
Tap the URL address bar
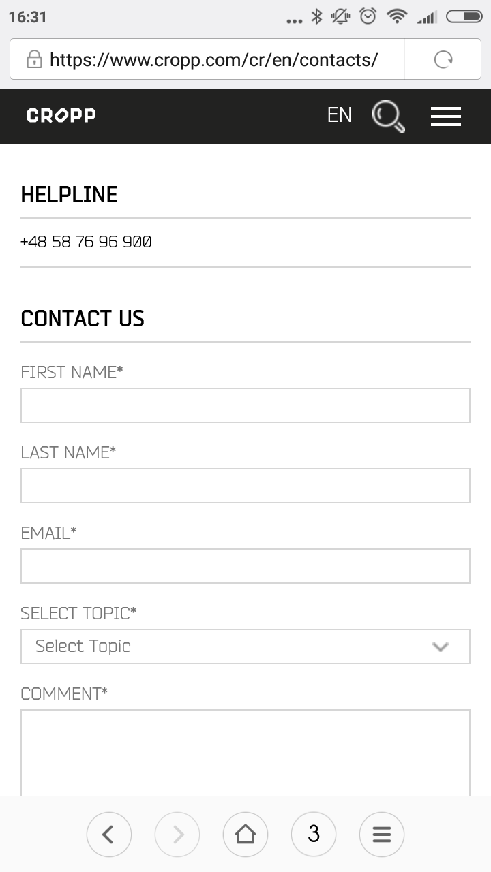tap(214, 60)
